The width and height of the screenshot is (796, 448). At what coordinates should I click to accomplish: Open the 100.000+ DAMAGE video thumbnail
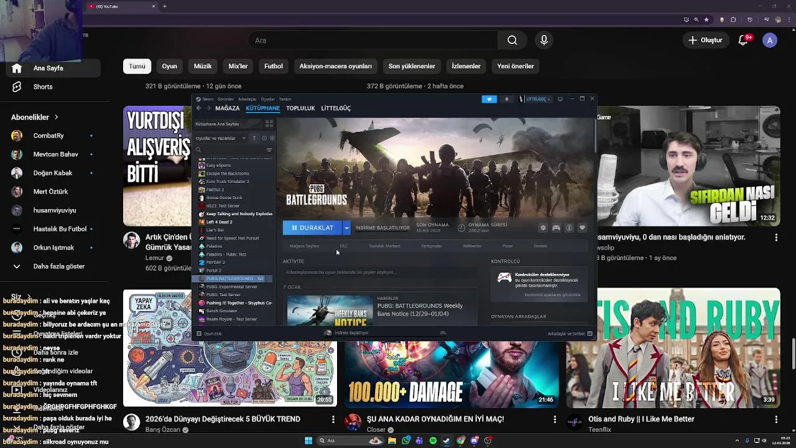pyautogui.click(x=452, y=375)
